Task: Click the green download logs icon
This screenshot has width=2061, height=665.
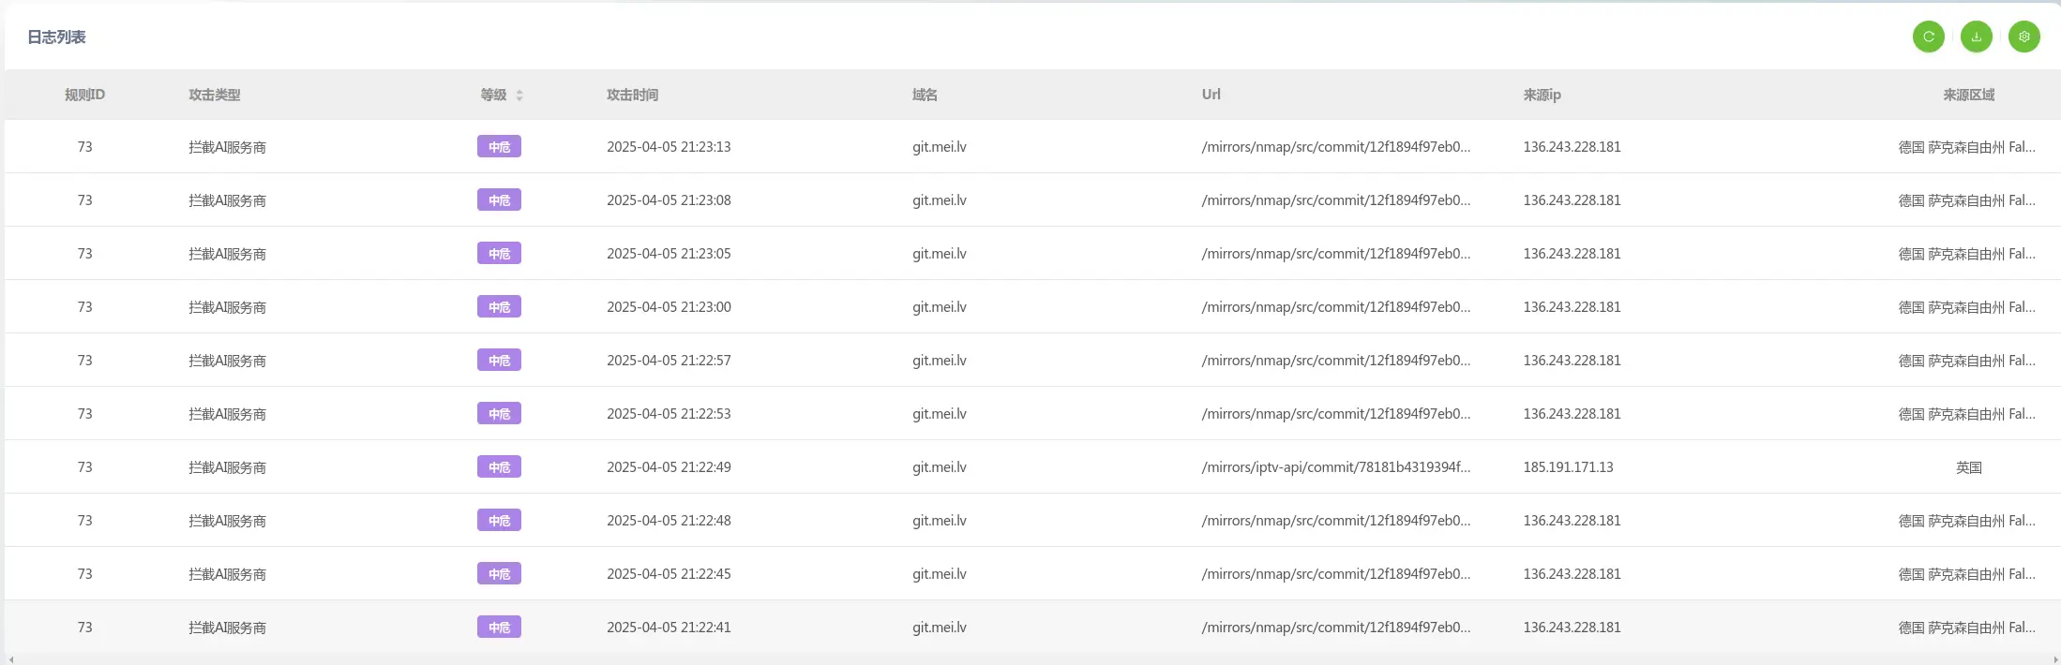Action: pos(1976,37)
